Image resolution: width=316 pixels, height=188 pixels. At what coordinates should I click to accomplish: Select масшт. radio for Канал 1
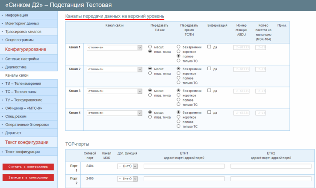point(150,47)
